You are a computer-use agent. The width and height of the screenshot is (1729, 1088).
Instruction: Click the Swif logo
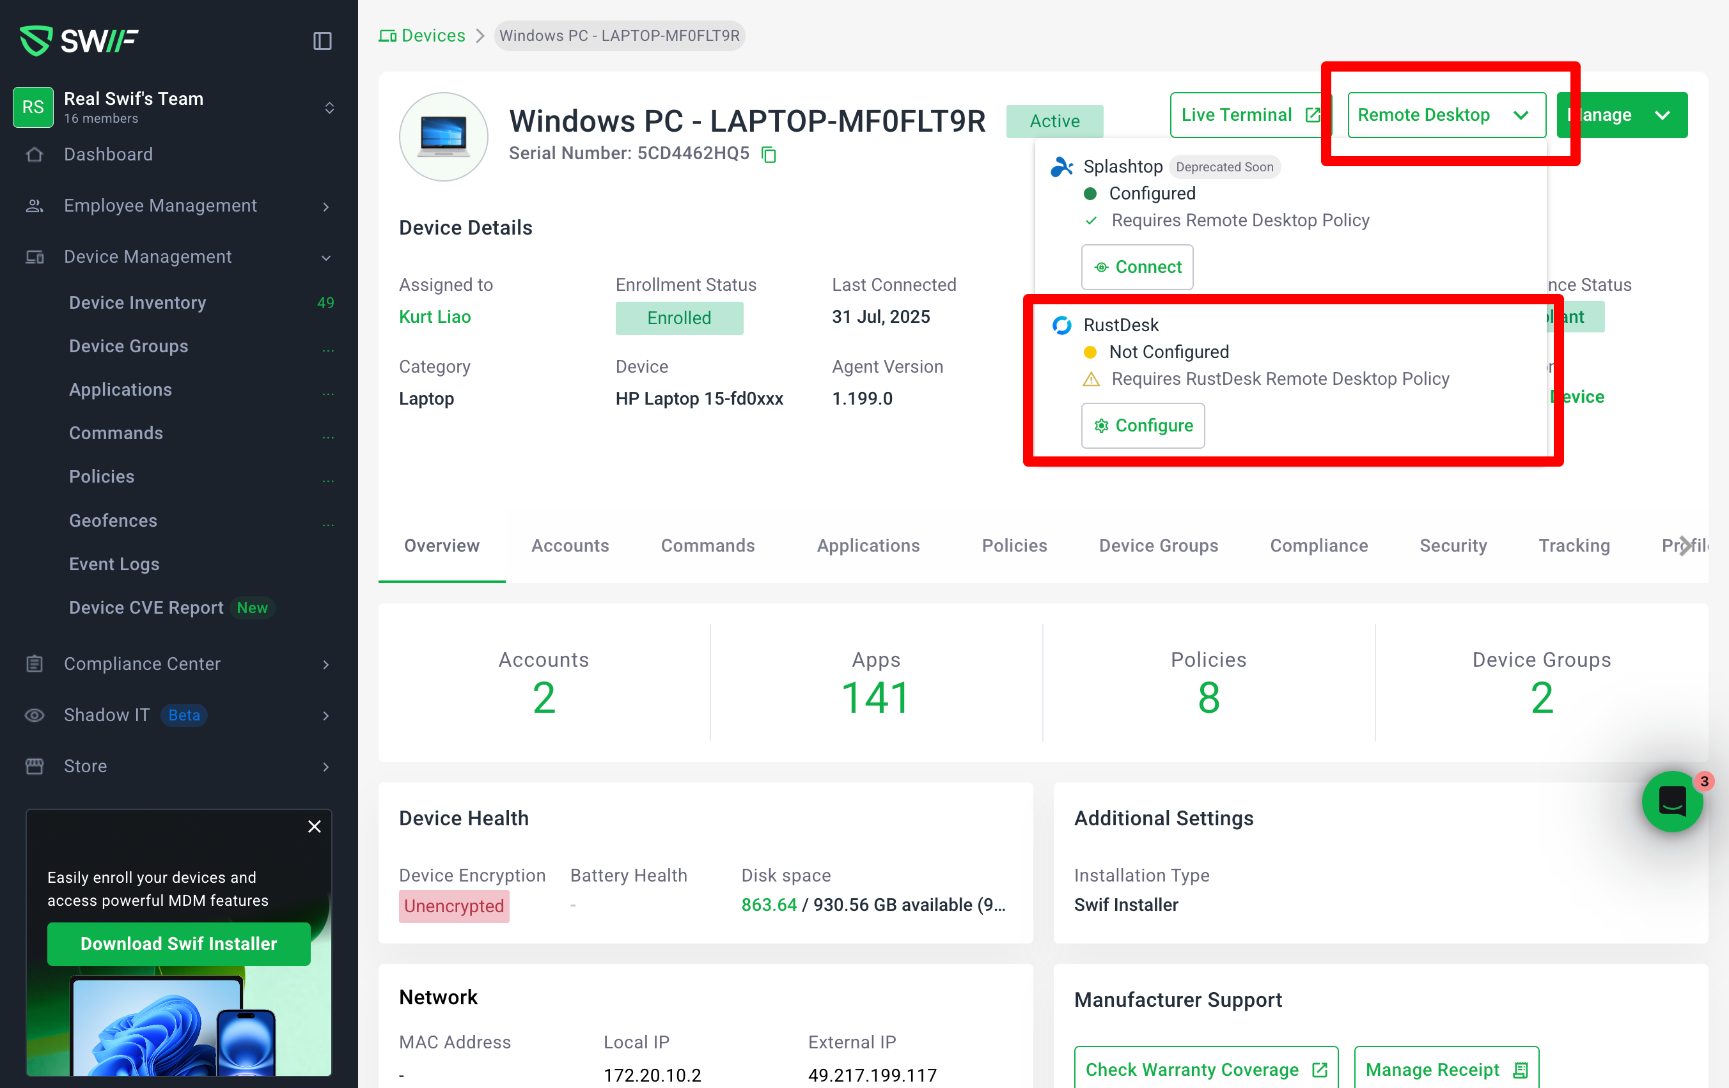click(79, 40)
